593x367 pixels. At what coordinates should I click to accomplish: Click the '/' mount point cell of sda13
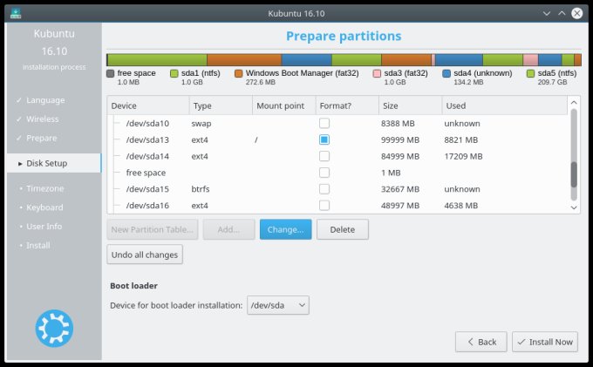tap(256, 139)
